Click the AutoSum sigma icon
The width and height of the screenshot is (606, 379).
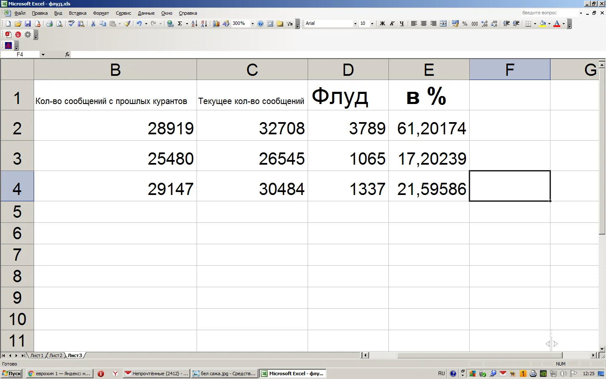click(180, 24)
